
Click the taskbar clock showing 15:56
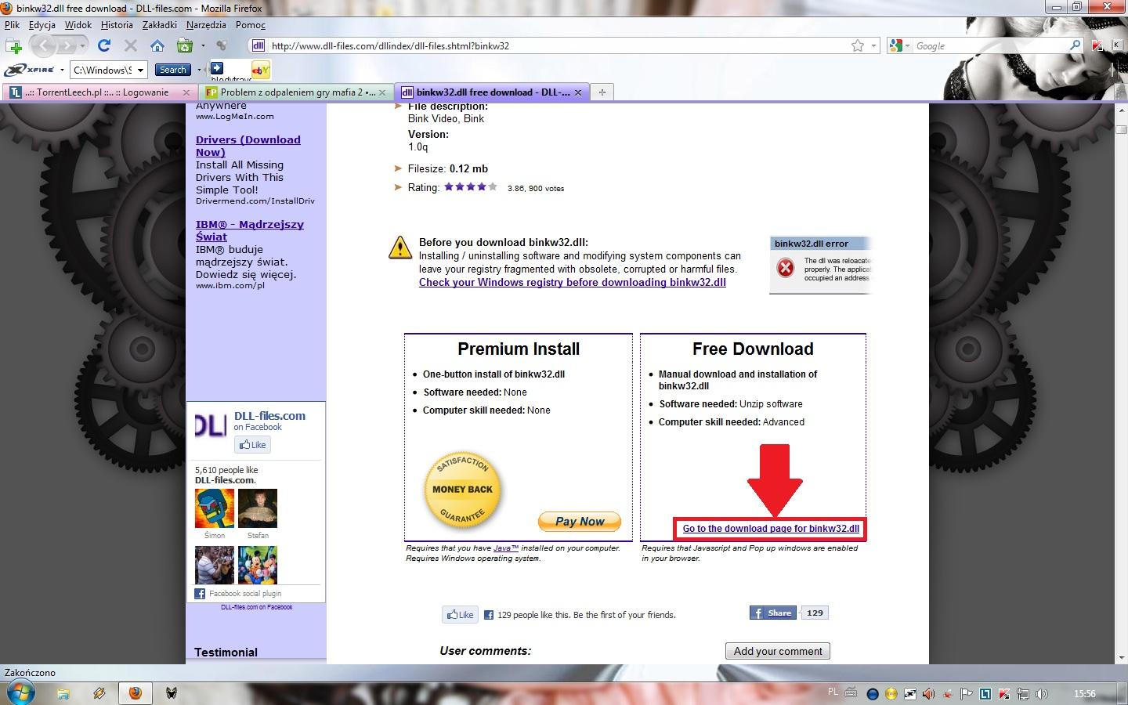[x=1085, y=694]
